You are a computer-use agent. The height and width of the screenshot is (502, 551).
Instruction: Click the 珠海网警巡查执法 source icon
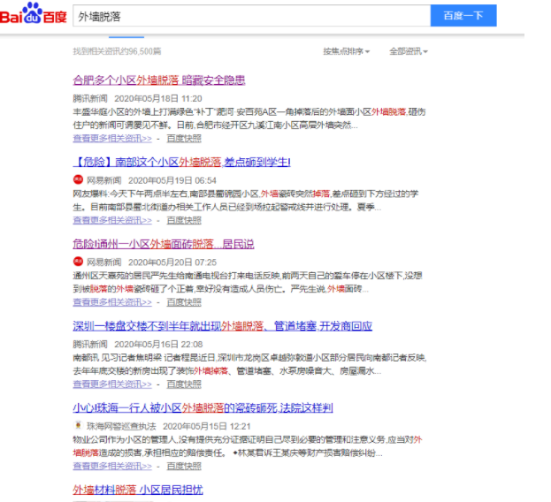(x=78, y=425)
